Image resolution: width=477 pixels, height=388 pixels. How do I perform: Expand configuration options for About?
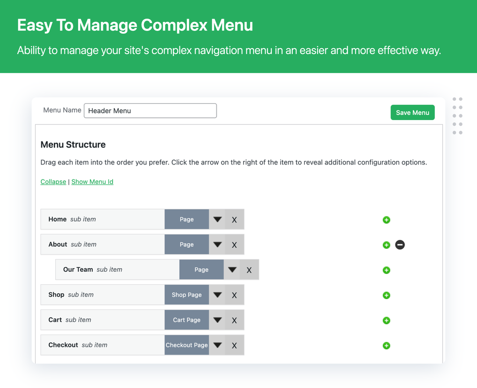pyautogui.click(x=217, y=244)
